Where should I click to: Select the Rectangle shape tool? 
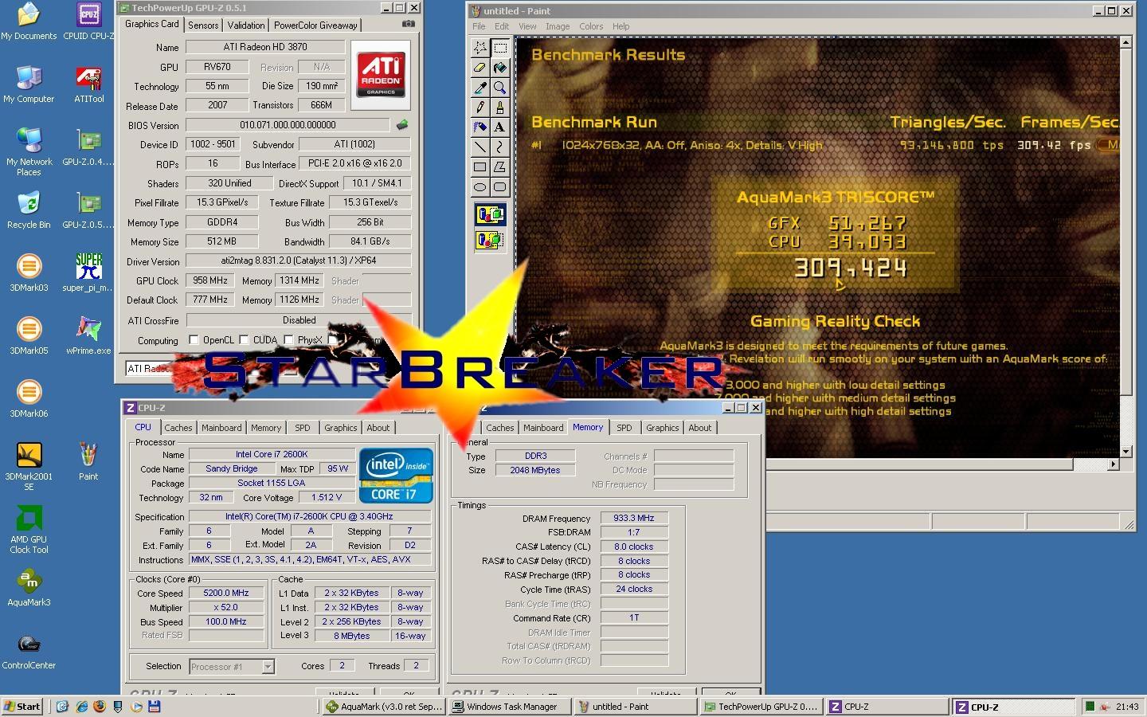tap(480, 167)
